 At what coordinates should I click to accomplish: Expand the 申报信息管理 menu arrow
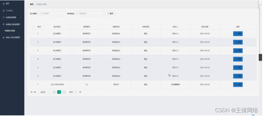click(x=21, y=17)
